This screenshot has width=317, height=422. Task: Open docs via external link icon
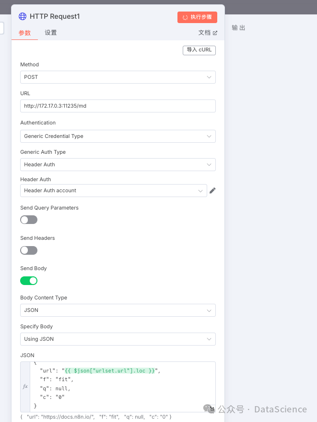[215, 33]
